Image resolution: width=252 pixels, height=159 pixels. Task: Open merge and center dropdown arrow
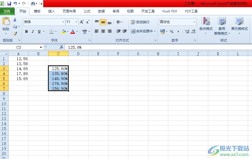[x=155, y=31]
